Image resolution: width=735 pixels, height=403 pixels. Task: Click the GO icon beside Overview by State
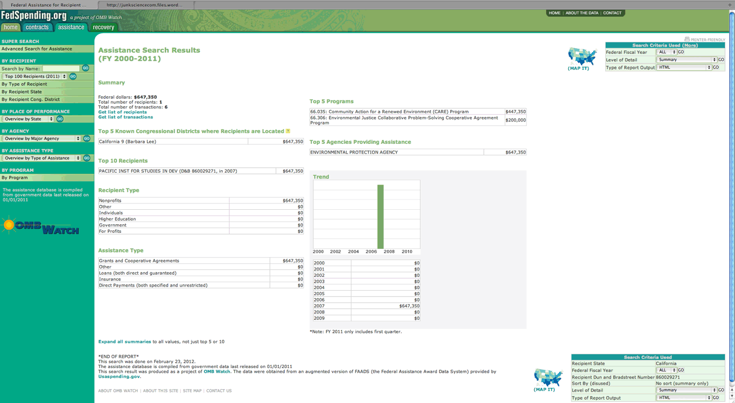(x=60, y=119)
